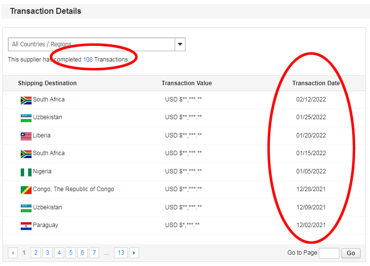Viewport: 370px width, 266px height.
Task: Click the Shipping Destination column header
Action: [x=47, y=83]
